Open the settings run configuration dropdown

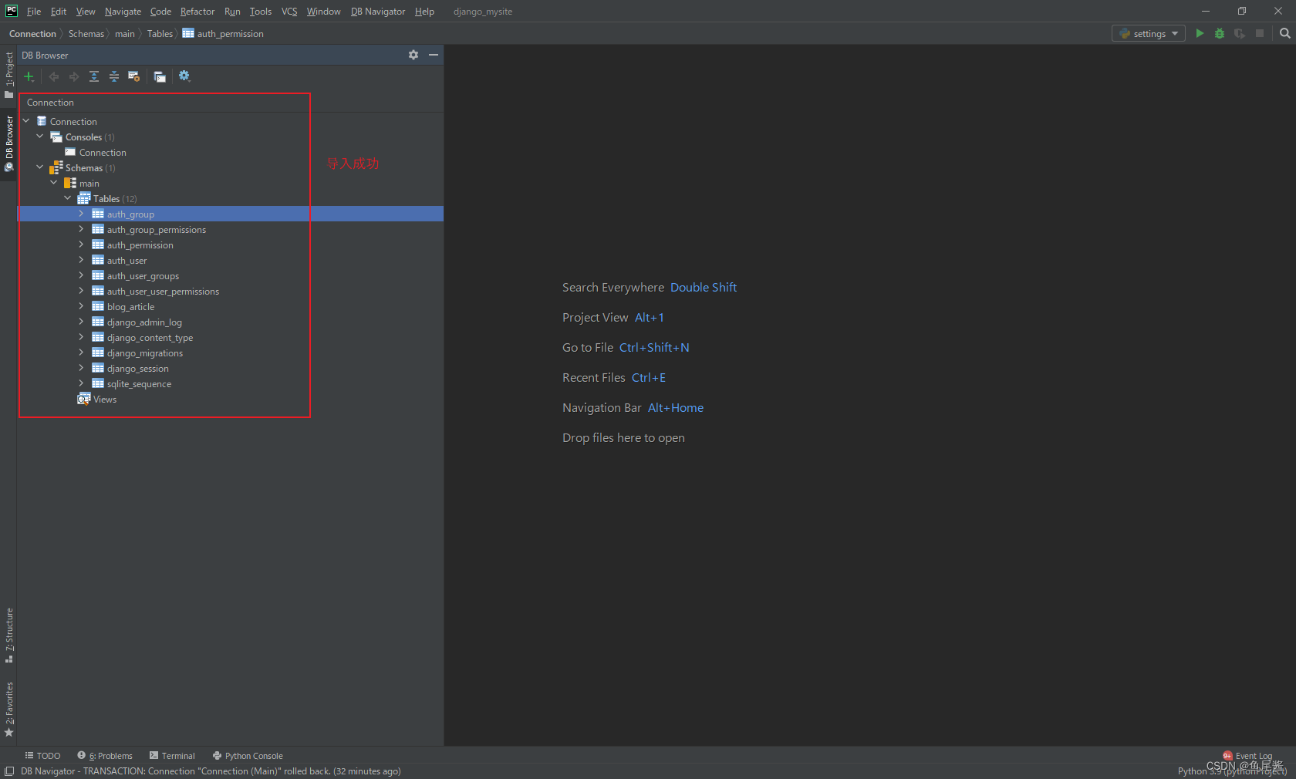1149,33
